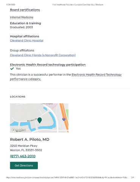Click the Get Directions button

(24, 165)
